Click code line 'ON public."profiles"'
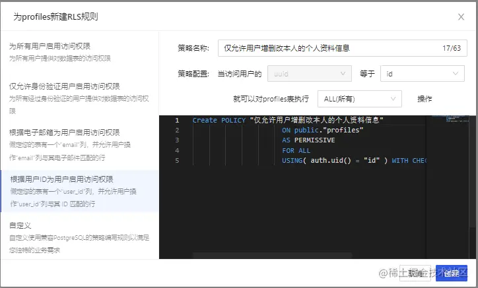This screenshot has height=288, width=478. [x=323, y=130]
